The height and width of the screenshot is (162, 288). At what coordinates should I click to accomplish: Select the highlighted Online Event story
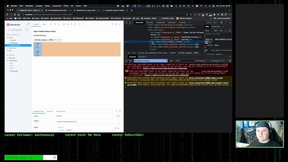pyautogui.click(x=18, y=45)
